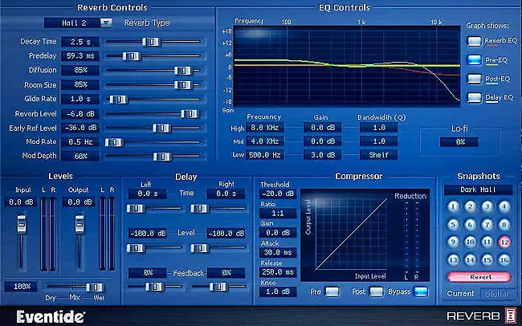Viewport: 522px width, 326px height.
Task: Click the Diffusion slider handle
Action: coord(183,71)
